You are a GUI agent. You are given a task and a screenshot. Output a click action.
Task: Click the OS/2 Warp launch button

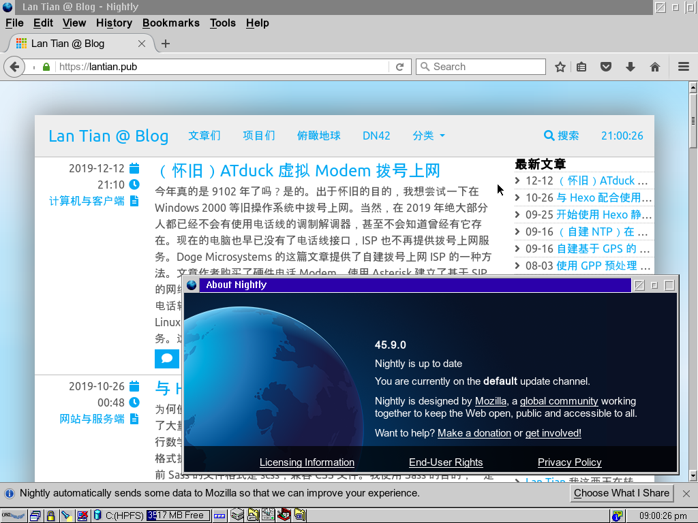coord(14,516)
